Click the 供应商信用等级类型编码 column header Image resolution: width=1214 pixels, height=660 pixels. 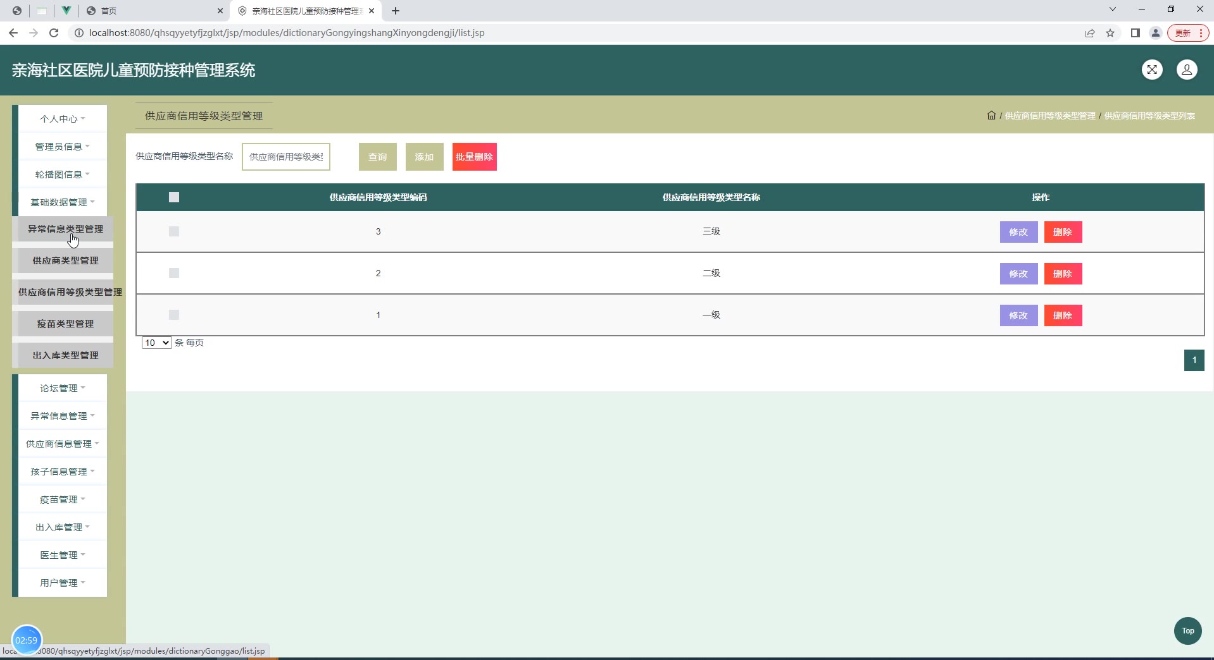[x=379, y=197]
